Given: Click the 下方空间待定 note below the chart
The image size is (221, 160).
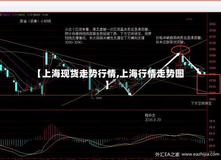Looking at the screenshot, I should click(x=201, y=104).
